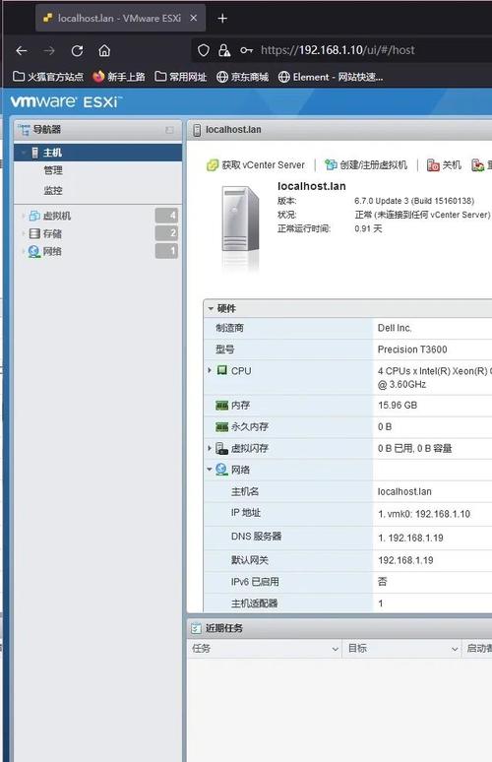Viewport: 492px width, 762px height.
Task: Click the 永久内存 persistent memory icon
Action: (x=222, y=426)
